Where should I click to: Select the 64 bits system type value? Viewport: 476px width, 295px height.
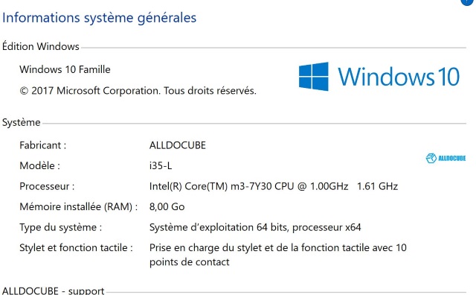click(255, 227)
